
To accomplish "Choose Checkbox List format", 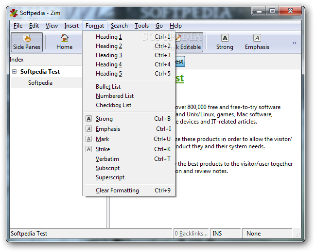I will pos(129,105).
